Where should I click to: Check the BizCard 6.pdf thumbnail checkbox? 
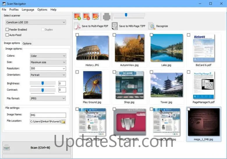coord(189,35)
